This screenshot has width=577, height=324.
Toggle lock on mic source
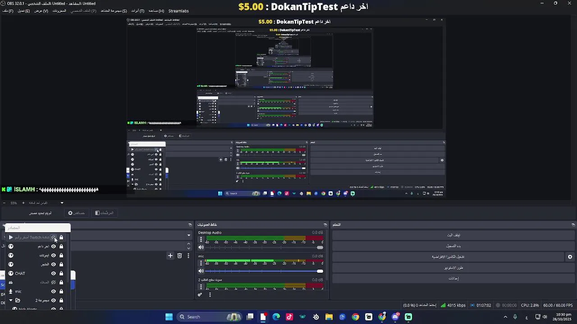point(61,291)
